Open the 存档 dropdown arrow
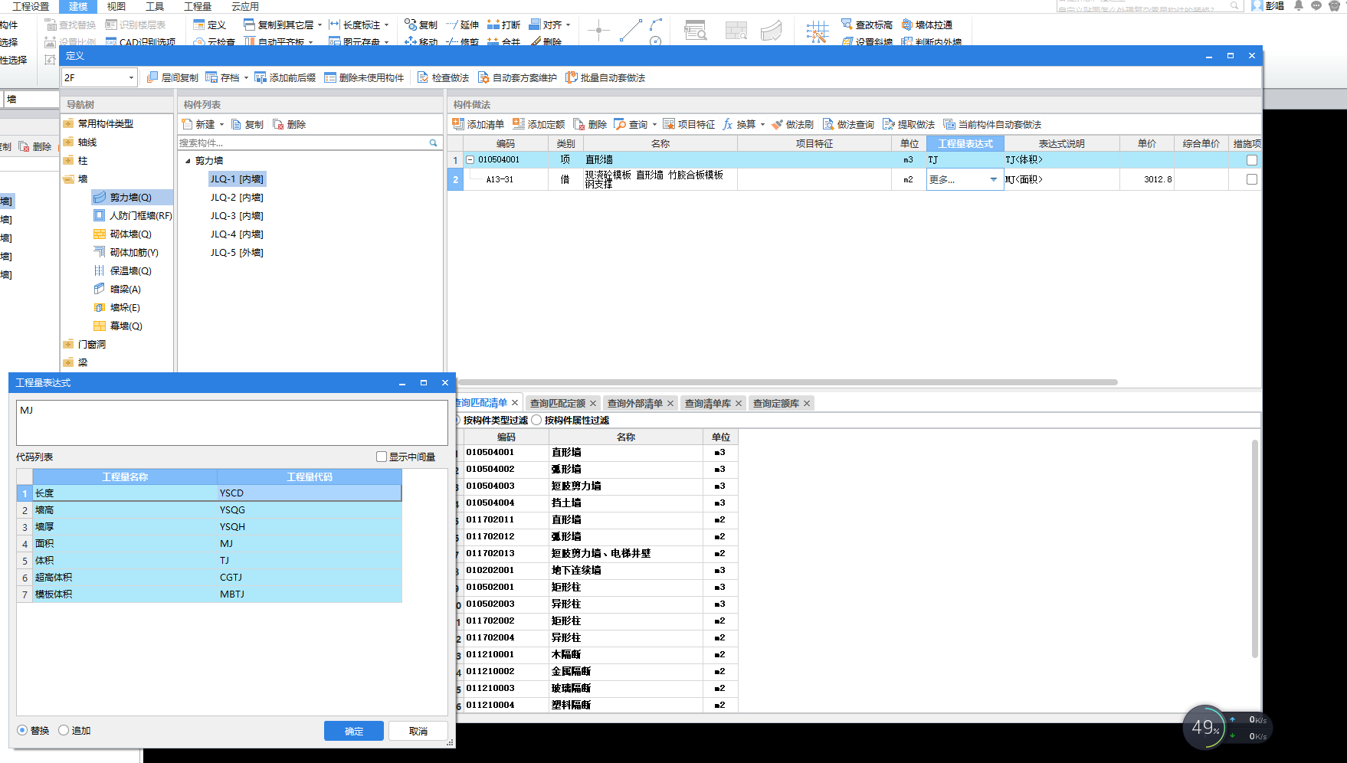The width and height of the screenshot is (1347, 763). [x=246, y=78]
